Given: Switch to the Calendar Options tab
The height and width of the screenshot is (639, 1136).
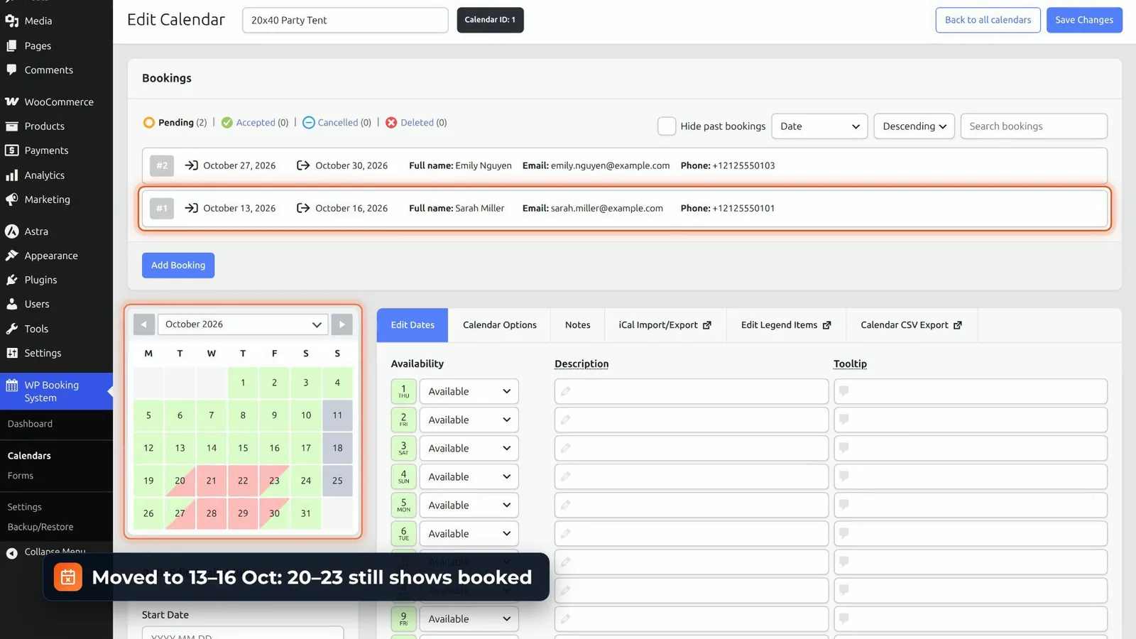Looking at the screenshot, I should tap(500, 325).
